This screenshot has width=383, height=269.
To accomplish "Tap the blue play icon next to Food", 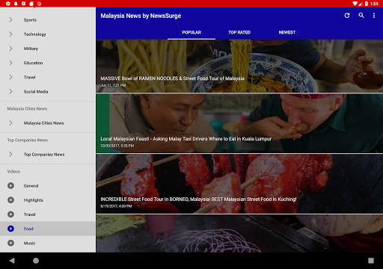I will click(x=10, y=229).
